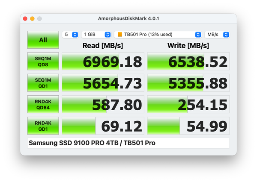Viewport: 257px width, 182px height.
Task: Click the 6538.52 write result
Action: coord(188,62)
